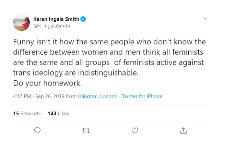Click the blue verified badge
Image resolution: width=236 pixels, height=147 pixels.
(x=83, y=19)
